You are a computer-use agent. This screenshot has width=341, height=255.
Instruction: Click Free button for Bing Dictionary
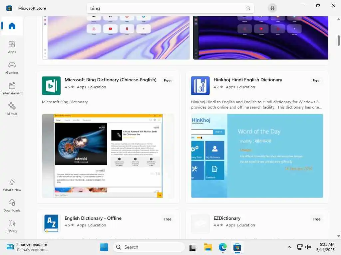pos(168,81)
